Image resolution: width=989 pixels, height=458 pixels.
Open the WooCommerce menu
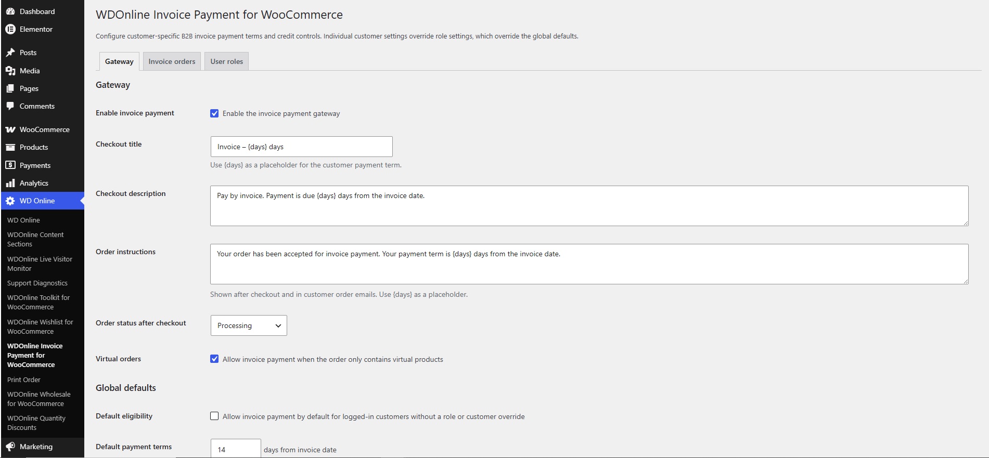tap(42, 129)
